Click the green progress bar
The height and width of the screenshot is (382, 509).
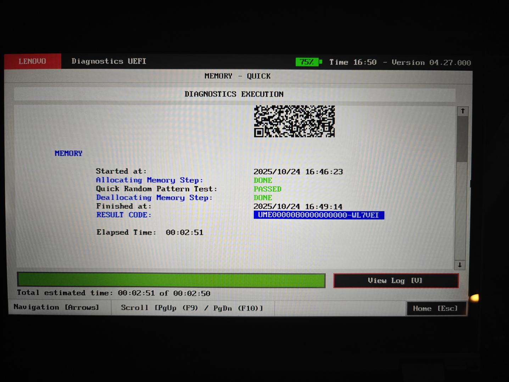171,280
